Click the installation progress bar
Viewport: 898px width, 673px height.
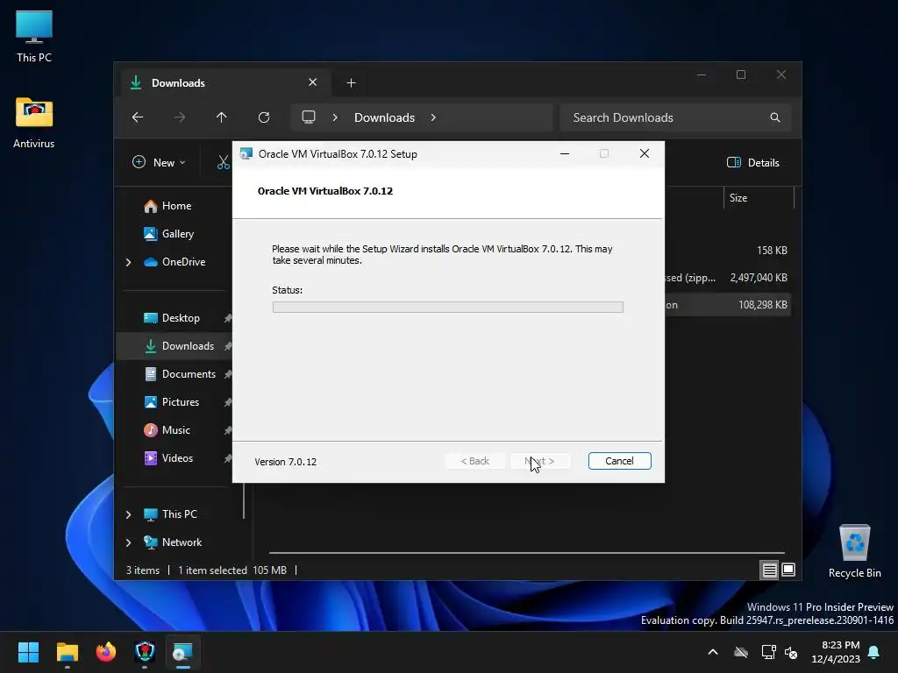(448, 308)
